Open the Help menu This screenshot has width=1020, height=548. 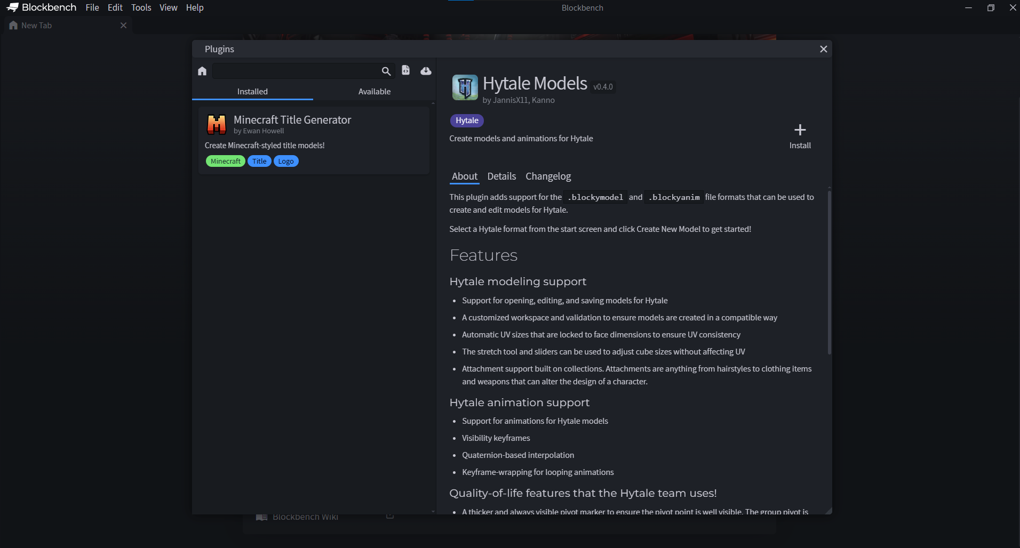tap(195, 7)
